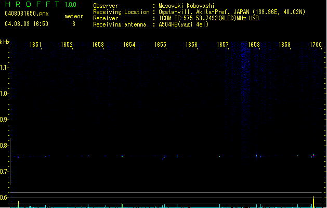This screenshot has width=327, height=208.
Task: Click the observer name Masayuki Kobayashi
Action: pos(187,6)
